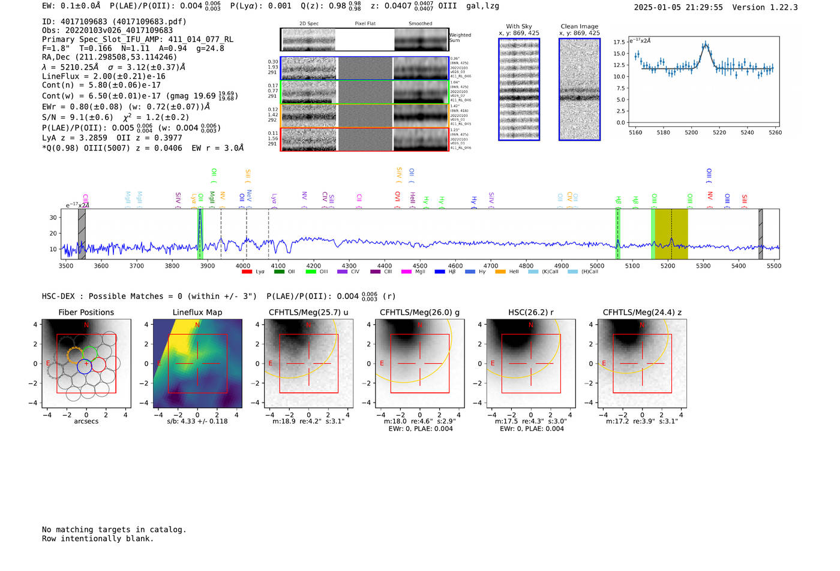Viewport: 840px width, 571px height.
Task: Click the green highlighted line near 3880 Å
Action: pyautogui.click(x=200, y=234)
